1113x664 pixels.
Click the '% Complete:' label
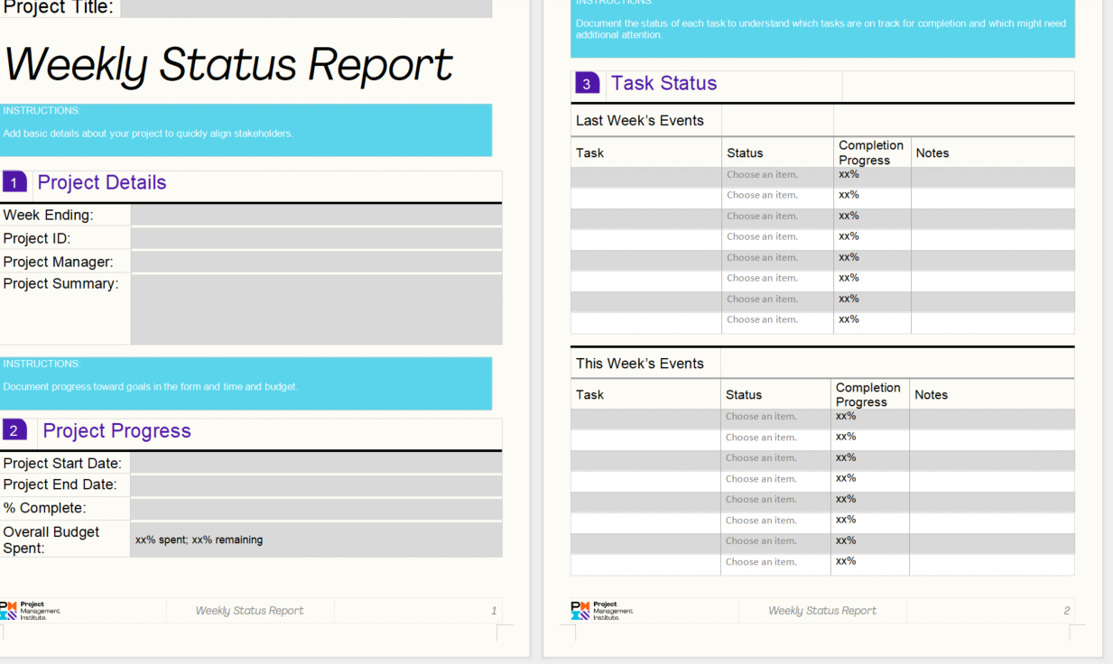point(45,508)
